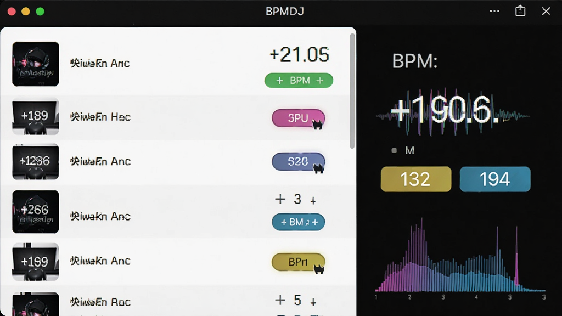Click the purple S20 pill button
The image size is (562, 316).
298,162
